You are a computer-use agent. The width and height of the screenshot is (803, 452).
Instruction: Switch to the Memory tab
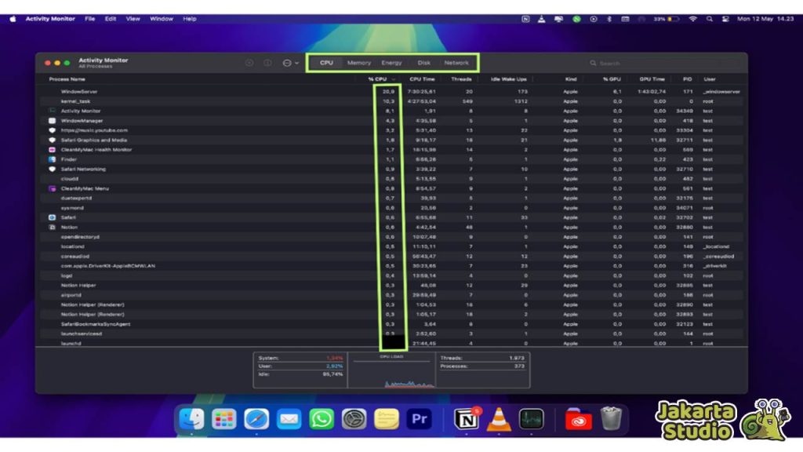click(x=359, y=63)
